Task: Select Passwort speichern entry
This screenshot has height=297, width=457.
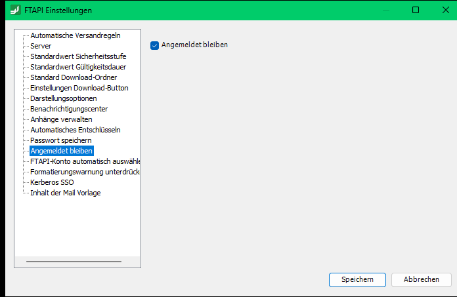Action: coord(61,140)
